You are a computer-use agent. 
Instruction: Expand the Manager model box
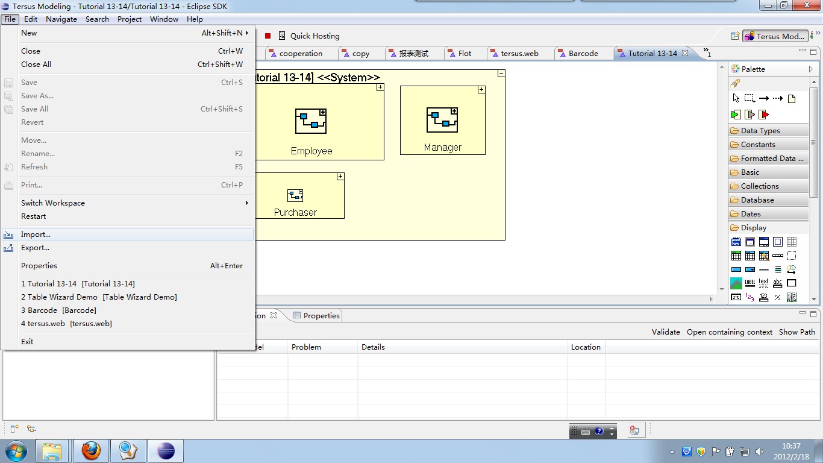(481, 90)
